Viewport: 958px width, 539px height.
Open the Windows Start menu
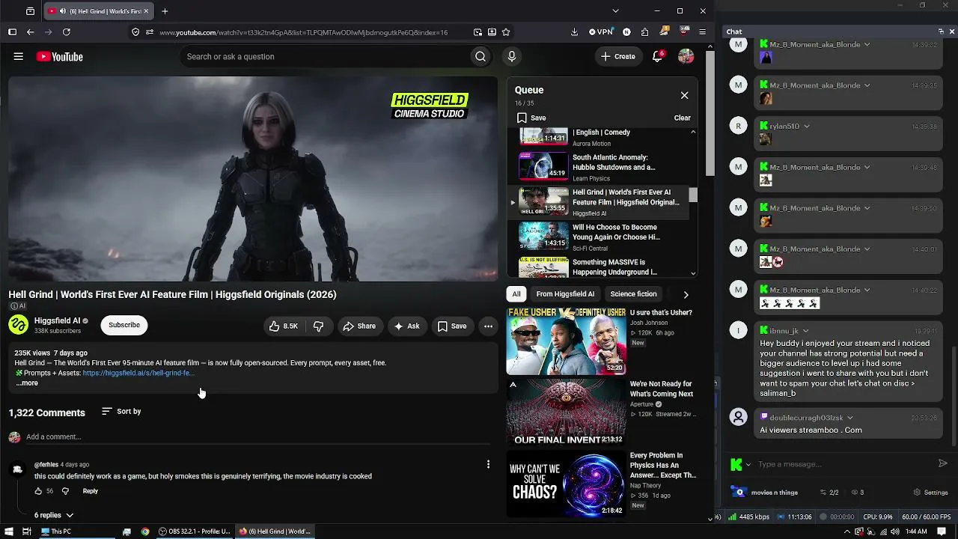pyautogui.click(x=7, y=532)
